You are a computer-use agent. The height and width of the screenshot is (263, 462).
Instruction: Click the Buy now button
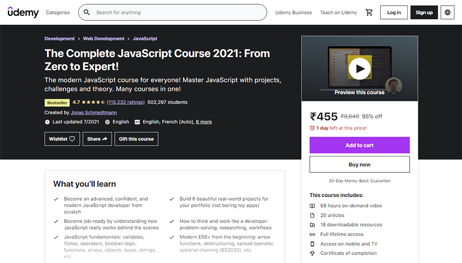point(359,164)
